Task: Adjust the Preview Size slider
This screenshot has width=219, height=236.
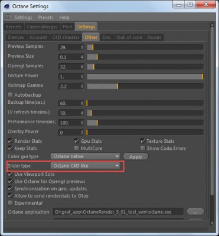Action: point(145,57)
